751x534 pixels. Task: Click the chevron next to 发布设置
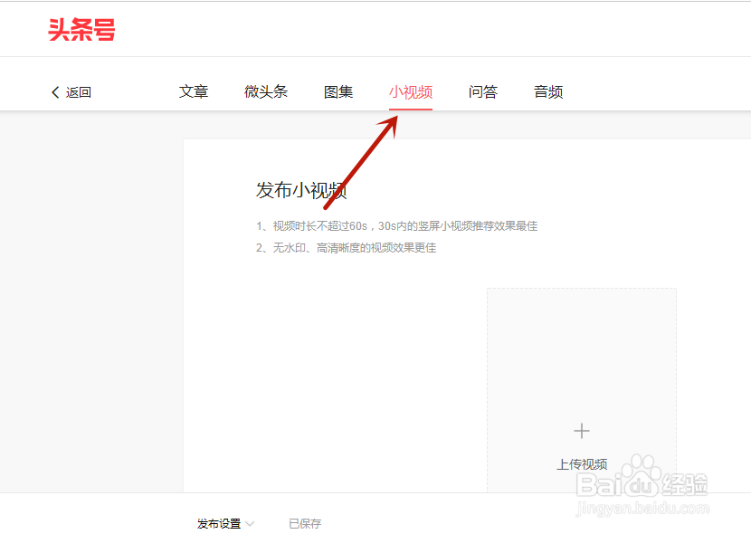[250, 523]
